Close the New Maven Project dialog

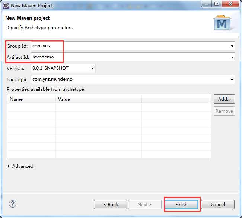tap(230, 4)
